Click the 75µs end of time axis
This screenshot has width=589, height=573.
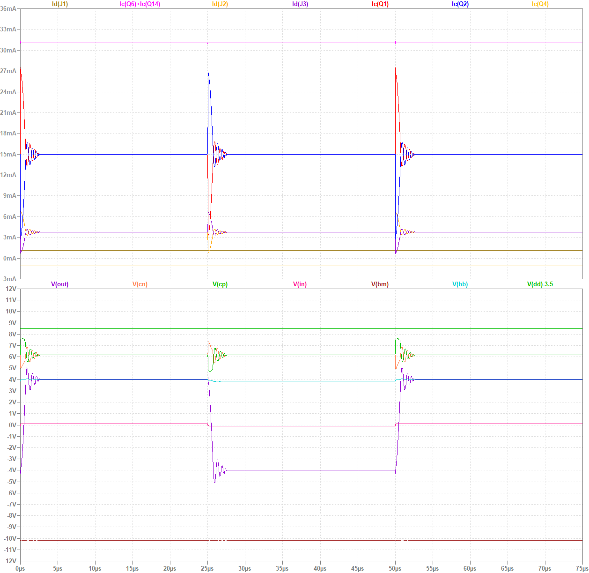coord(581,568)
